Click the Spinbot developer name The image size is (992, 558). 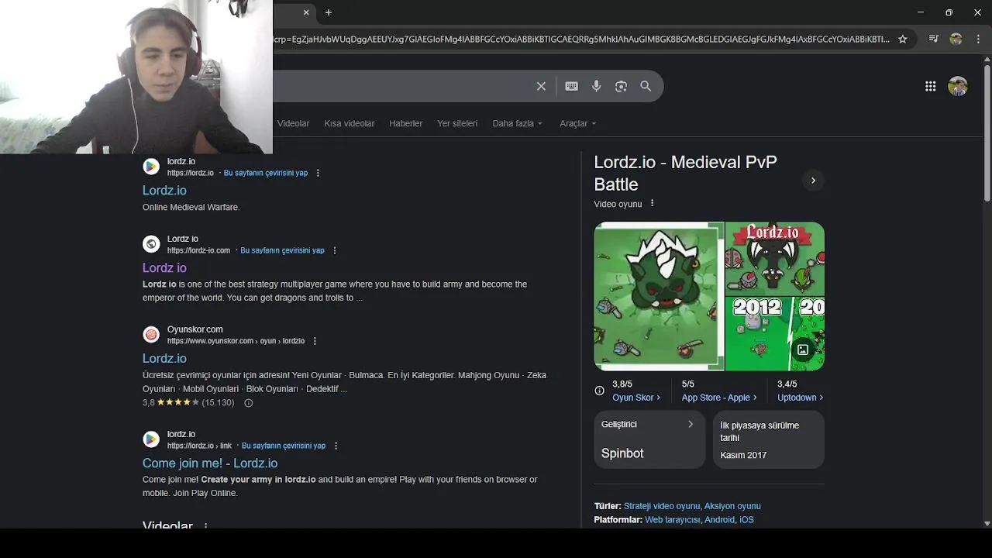622,453
